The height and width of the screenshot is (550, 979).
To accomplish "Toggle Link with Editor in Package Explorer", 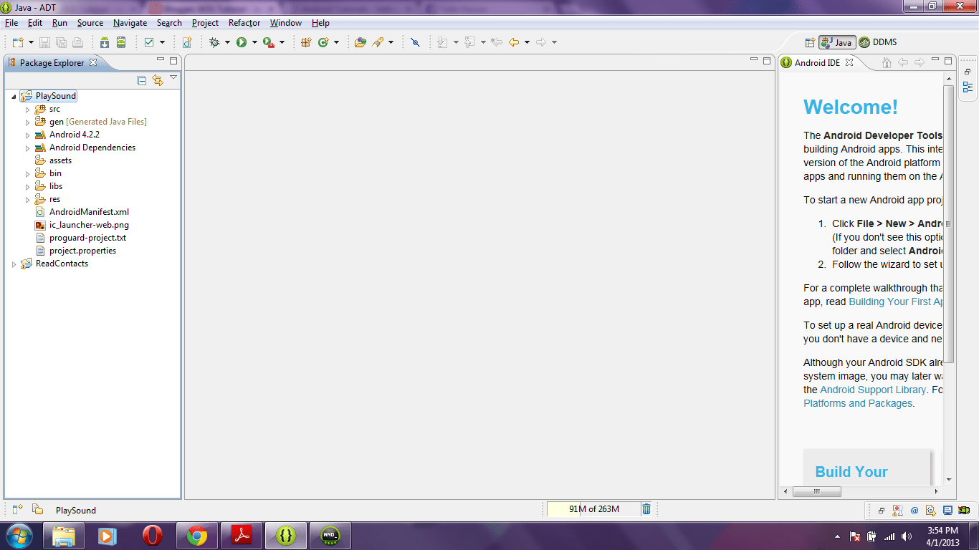I will 157,80.
